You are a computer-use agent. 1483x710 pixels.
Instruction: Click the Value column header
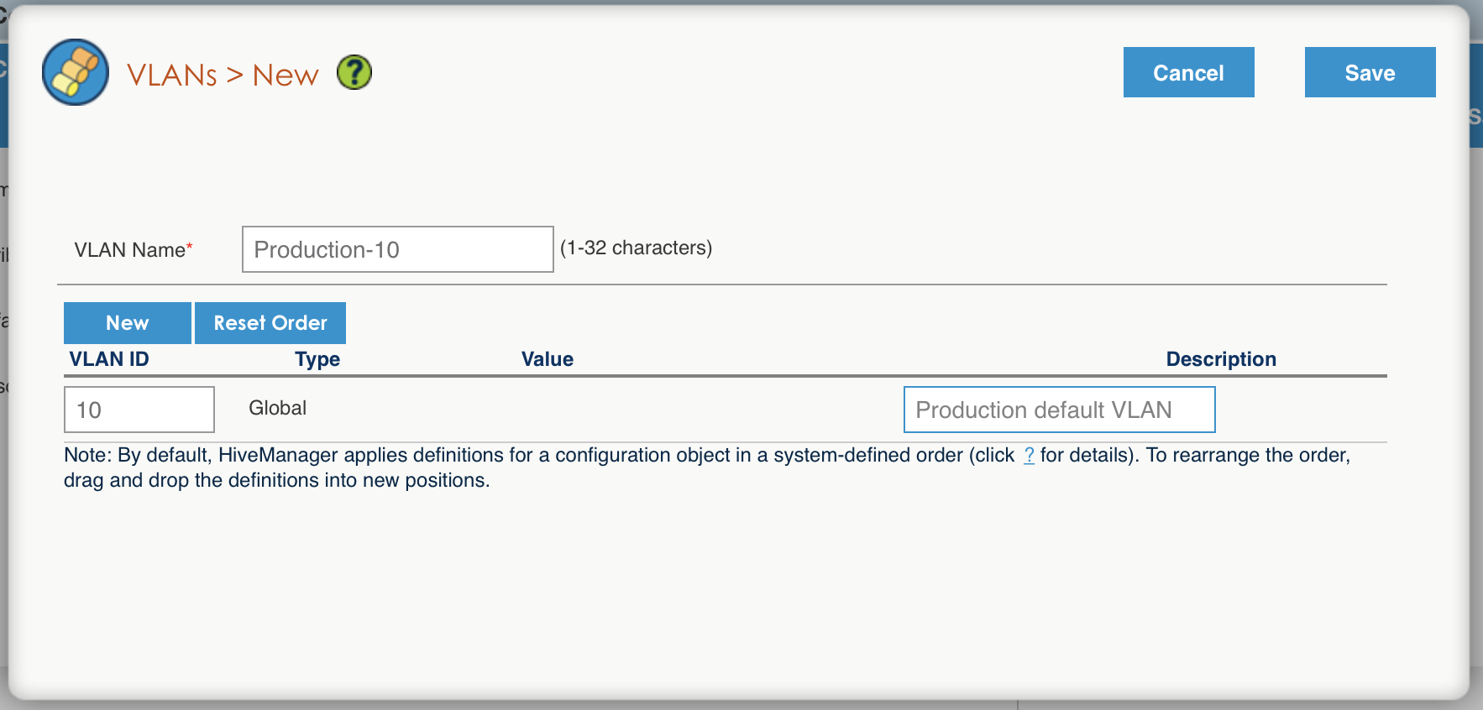point(547,358)
